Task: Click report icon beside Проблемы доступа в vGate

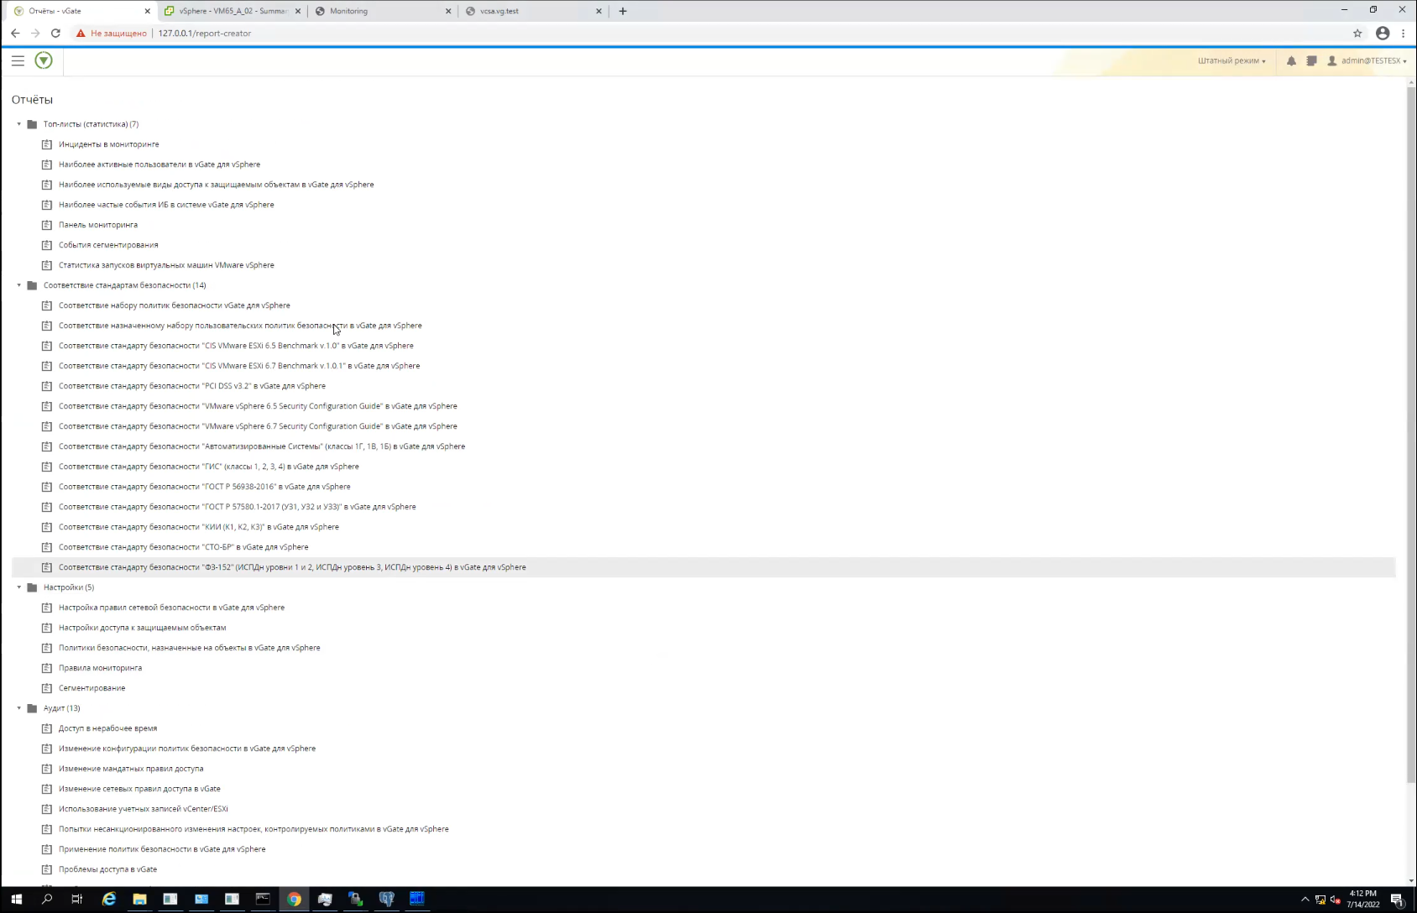Action: click(47, 869)
